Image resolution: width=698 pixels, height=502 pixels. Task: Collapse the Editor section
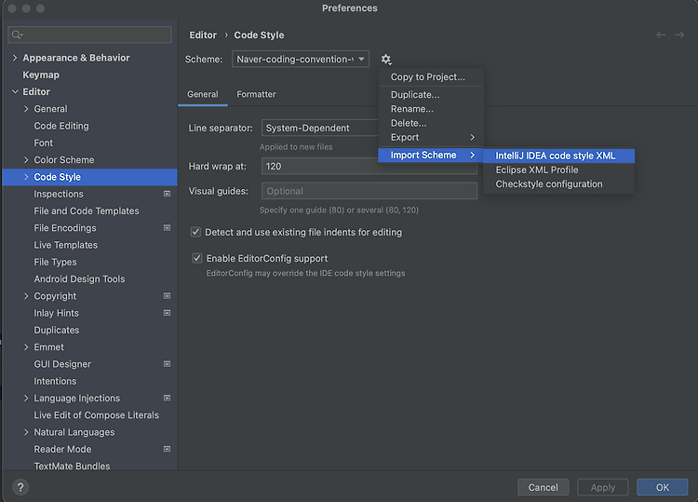(x=15, y=92)
